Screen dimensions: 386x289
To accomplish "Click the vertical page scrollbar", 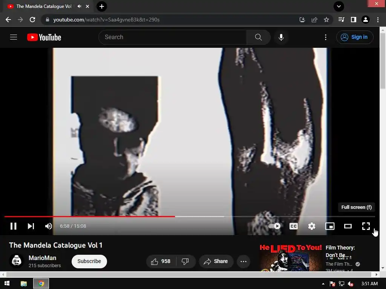I will pos(383,62).
